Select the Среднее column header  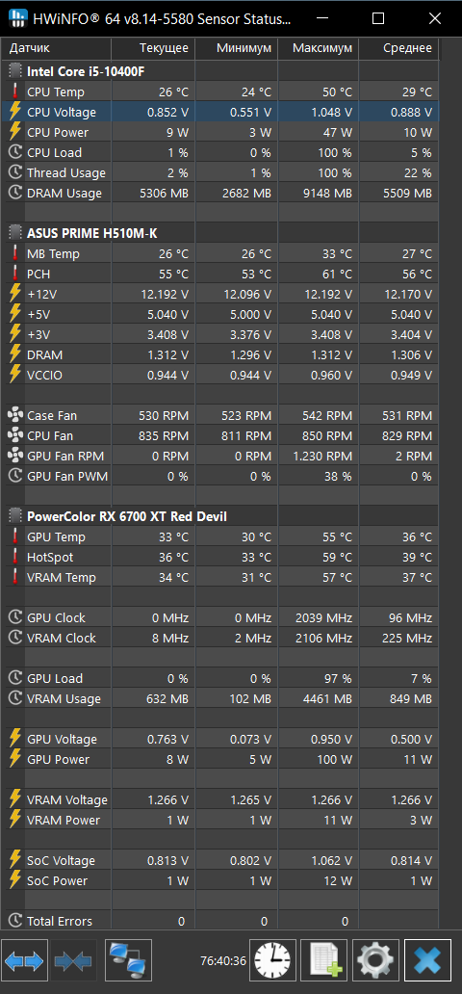[x=398, y=48]
